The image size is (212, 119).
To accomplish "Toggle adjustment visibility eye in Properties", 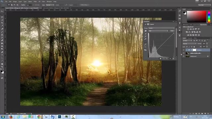I will (x=170, y=59).
